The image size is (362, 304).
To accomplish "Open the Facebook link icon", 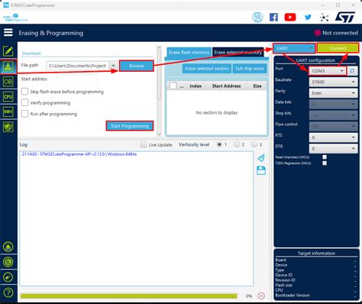I will 273,18.
